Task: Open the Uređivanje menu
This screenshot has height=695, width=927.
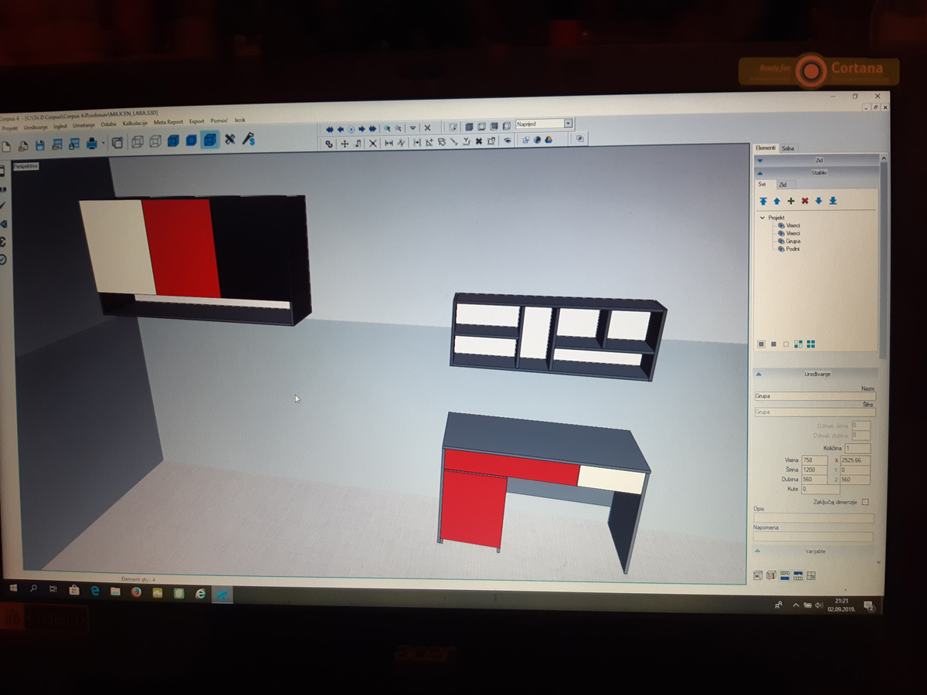Action: tap(36, 127)
